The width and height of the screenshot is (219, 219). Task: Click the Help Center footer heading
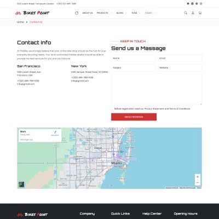coord(152,214)
